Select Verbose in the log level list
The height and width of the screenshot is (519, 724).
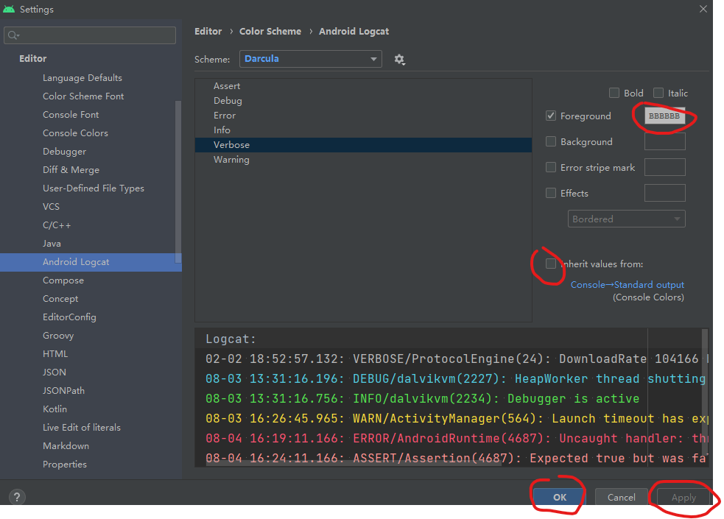pos(363,145)
